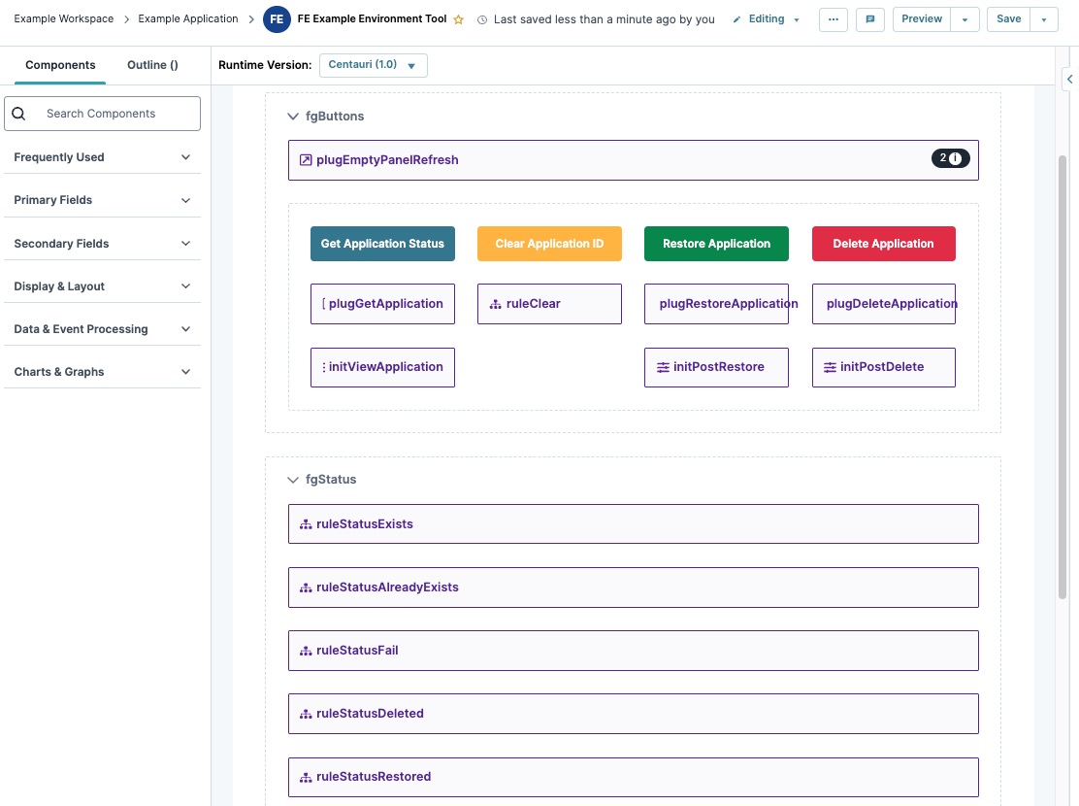Click the magnifier icon in Search Components
This screenshot has height=806, width=1079.
click(x=18, y=114)
